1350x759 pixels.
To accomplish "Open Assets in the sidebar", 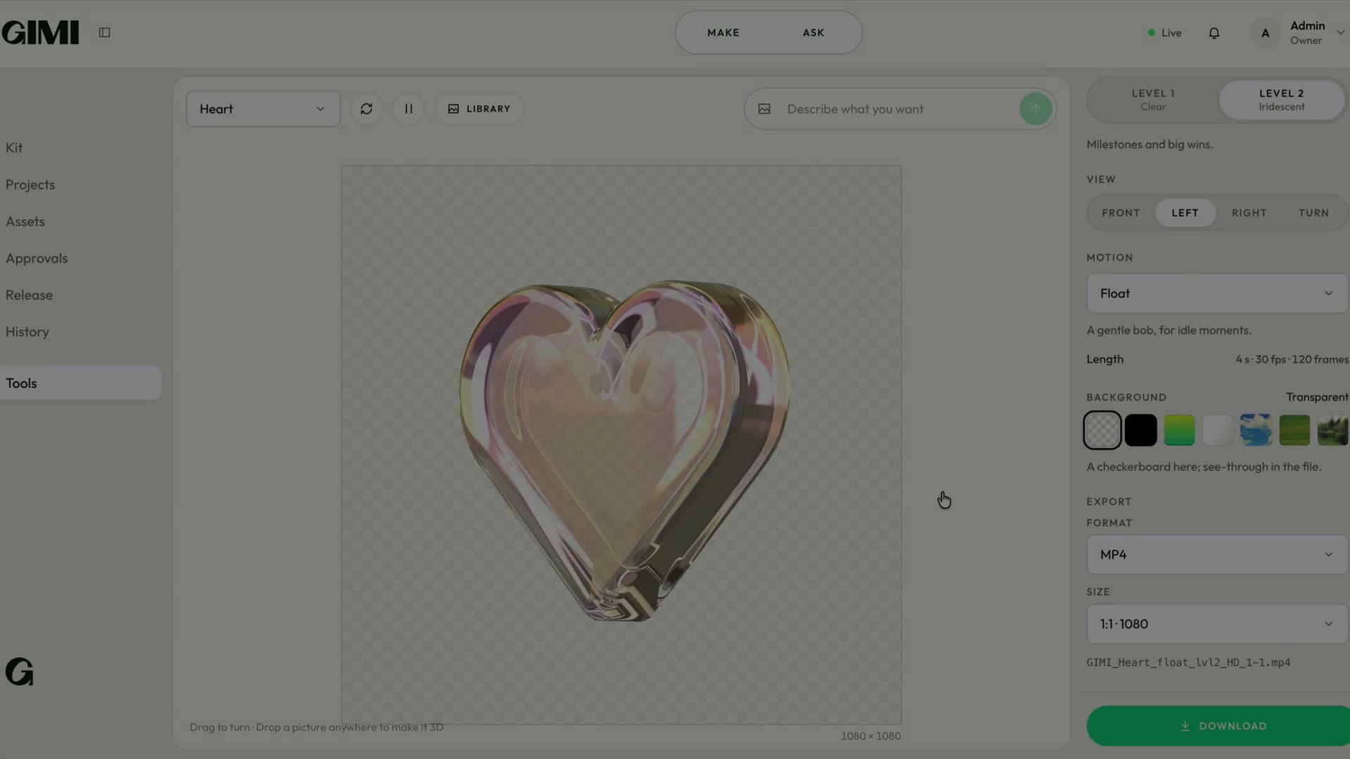I will pyautogui.click(x=25, y=221).
